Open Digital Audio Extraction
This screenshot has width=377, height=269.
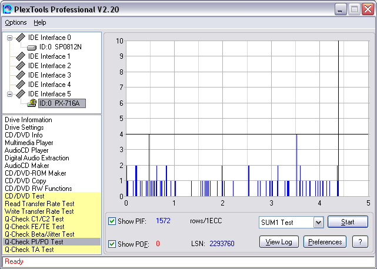(37, 158)
